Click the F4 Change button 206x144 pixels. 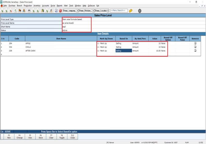(19, 136)
